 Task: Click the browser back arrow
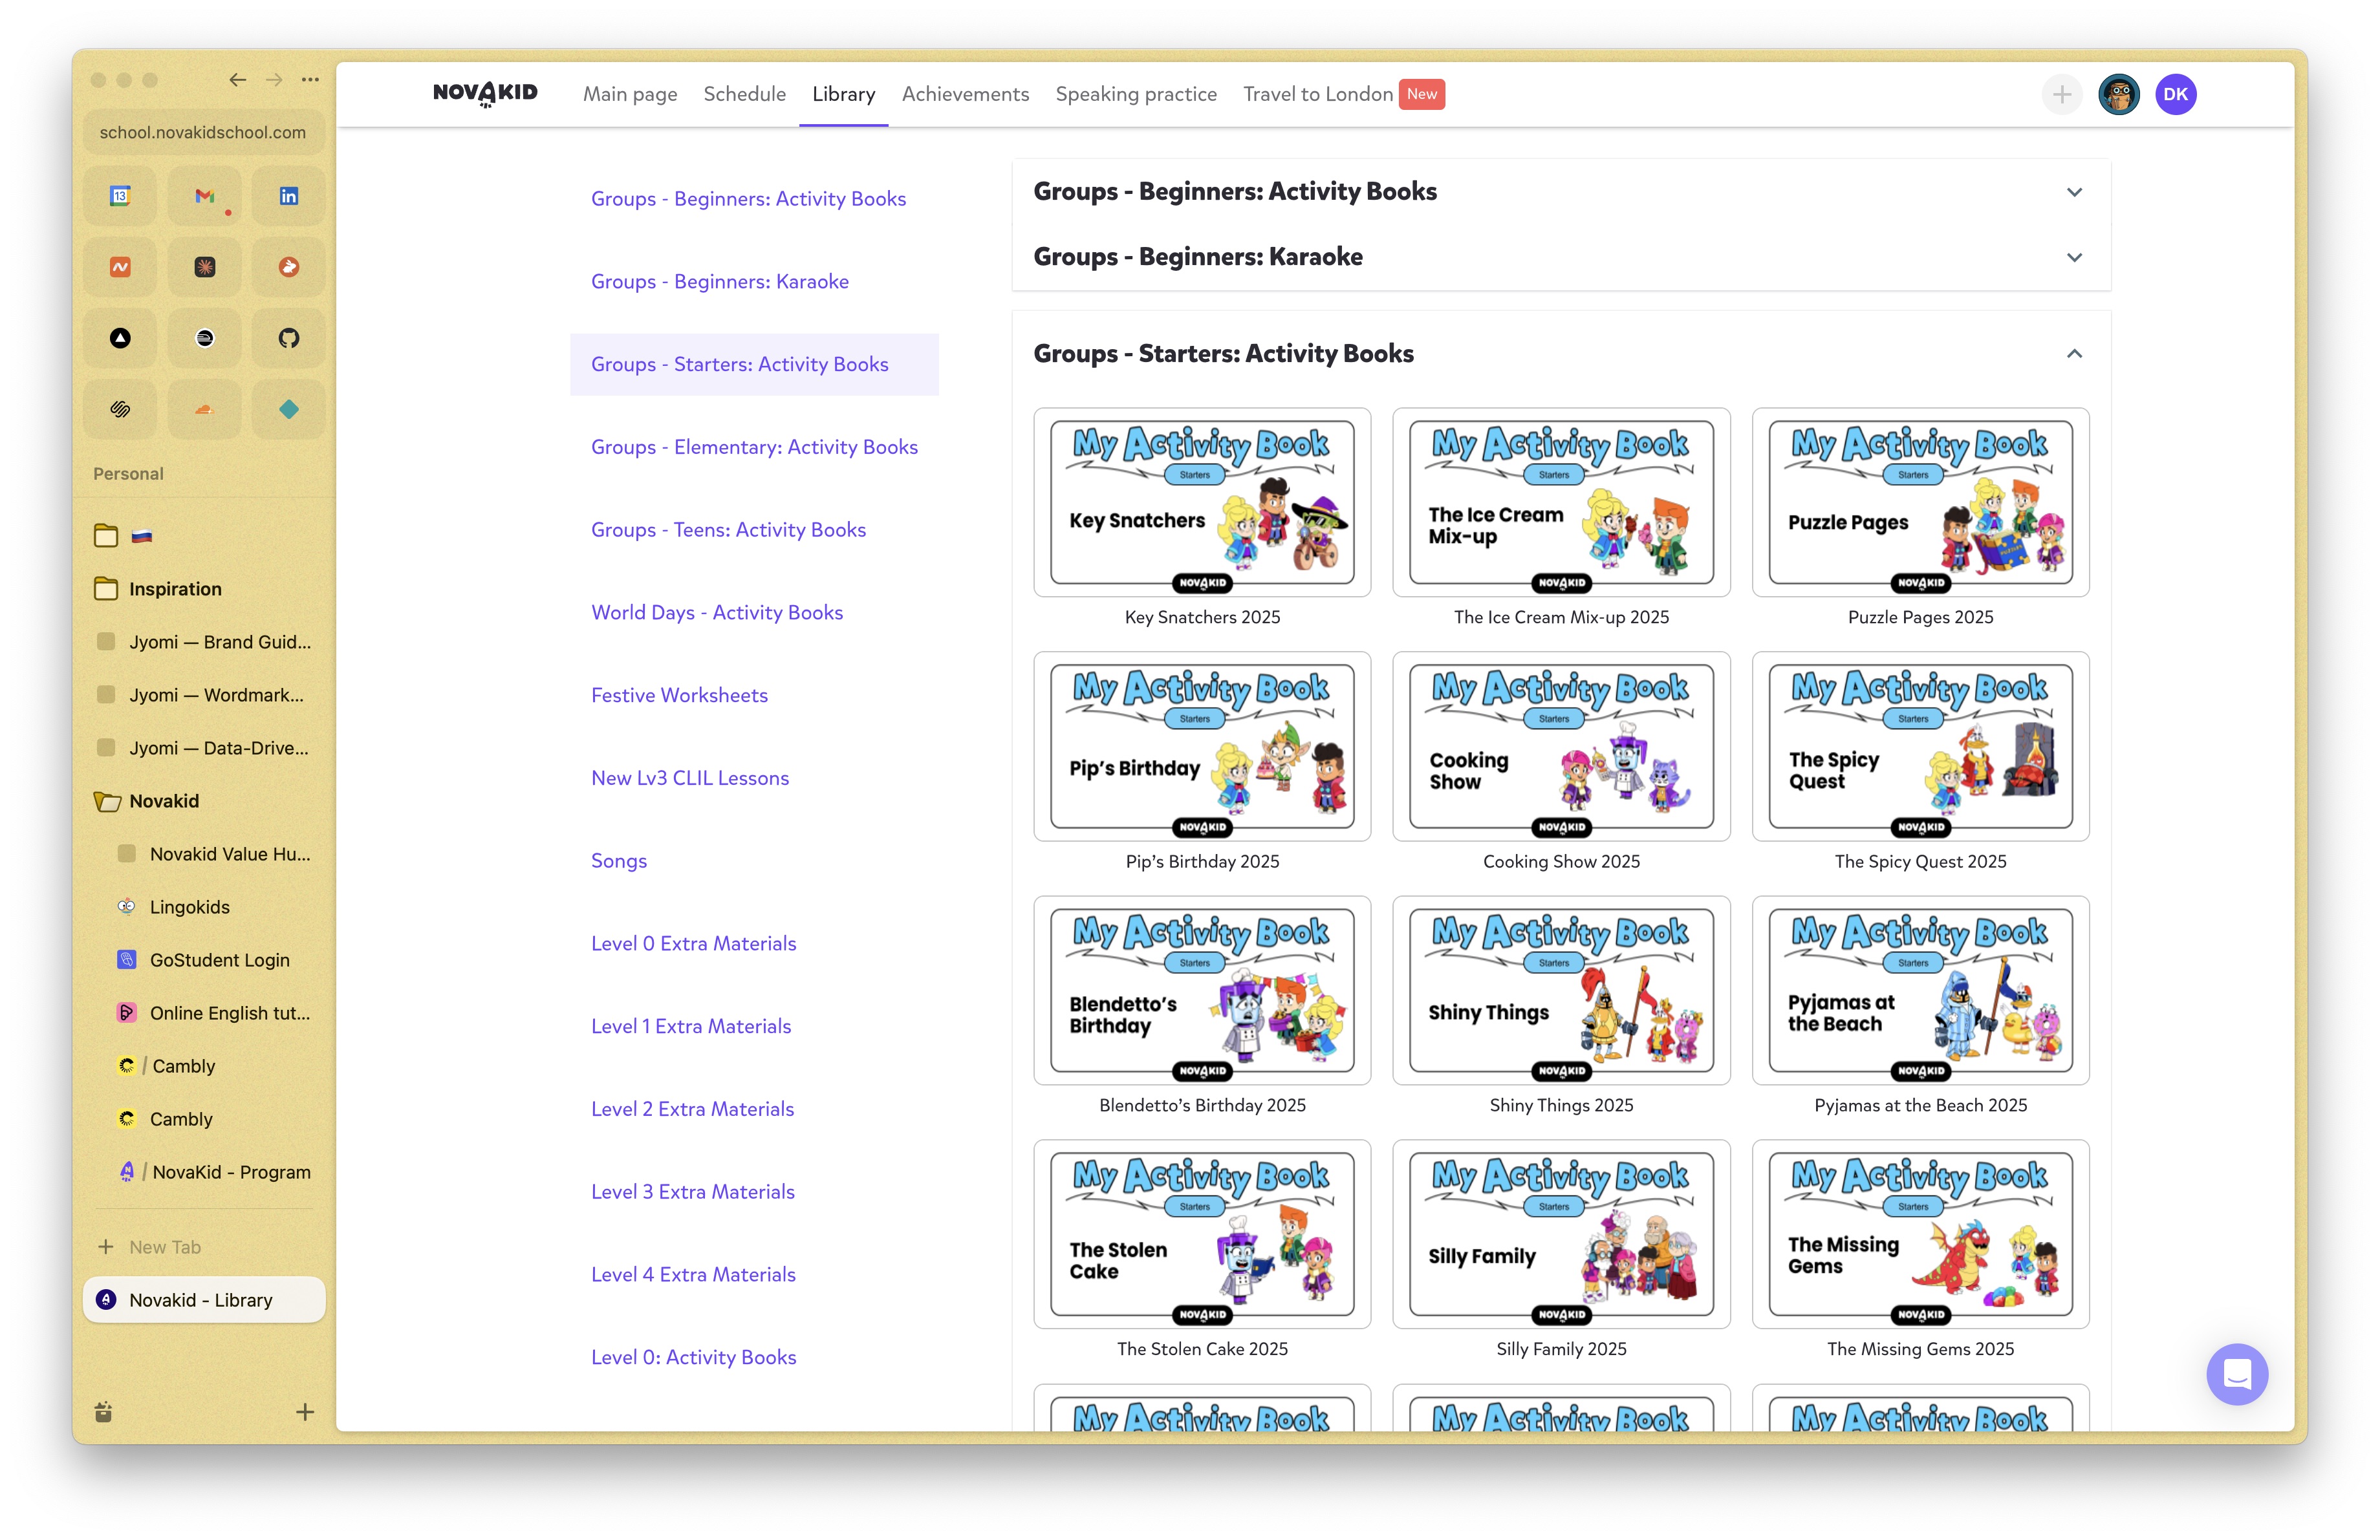click(x=237, y=80)
